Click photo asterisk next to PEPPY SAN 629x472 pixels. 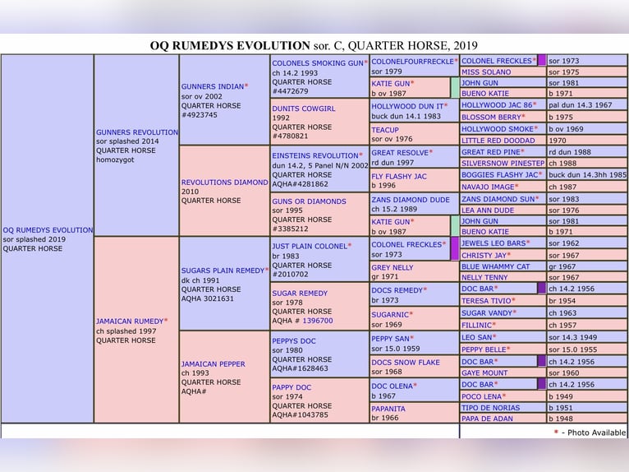coord(411,337)
